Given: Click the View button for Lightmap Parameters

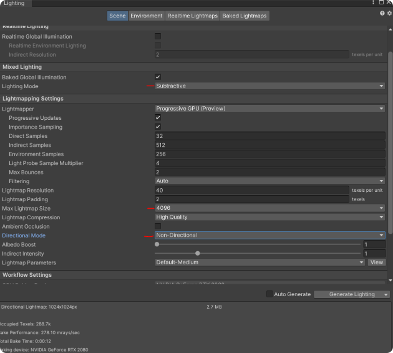Looking at the screenshot, I should click(x=377, y=262).
